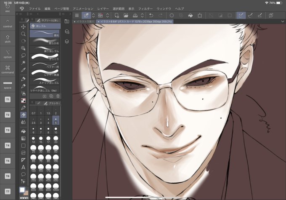Select the Lasso selection tool
The width and height of the screenshot is (286, 200).
coord(23,55)
